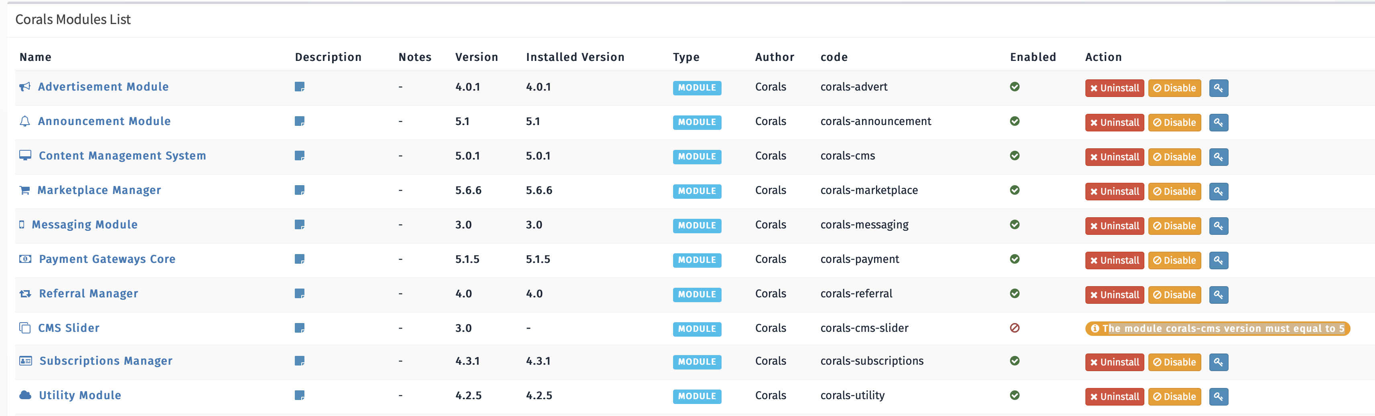Viewport: 1375px width, 416px height.
Task: Open the Utility Module link
Action: [79, 396]
